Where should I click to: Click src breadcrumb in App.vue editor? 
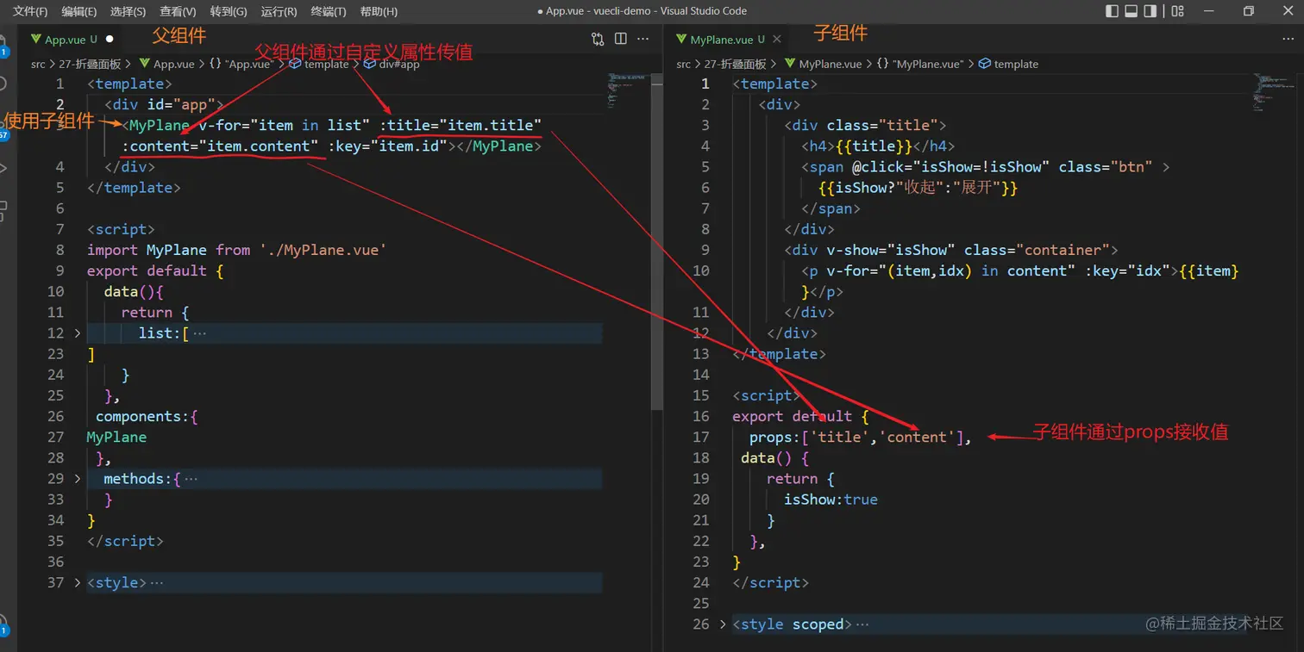(38, 64)
